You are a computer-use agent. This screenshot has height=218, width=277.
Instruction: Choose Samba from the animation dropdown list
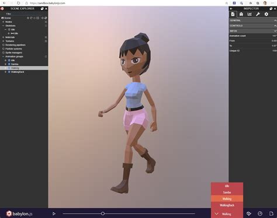click(227, 192)
